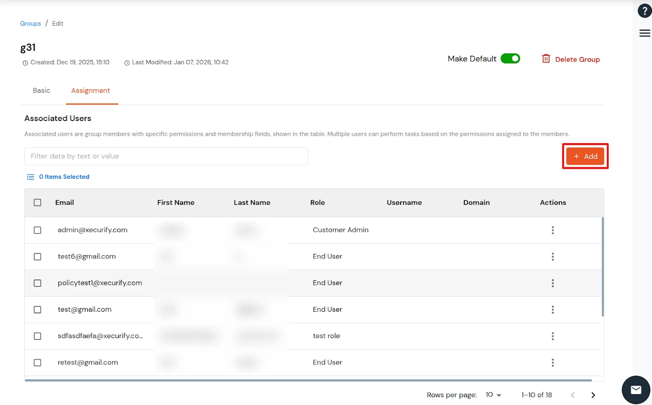Click the policytest1@xecurify.com email cell
The height and width of the screenshot is (405, 652).
[x=100, y=283]
